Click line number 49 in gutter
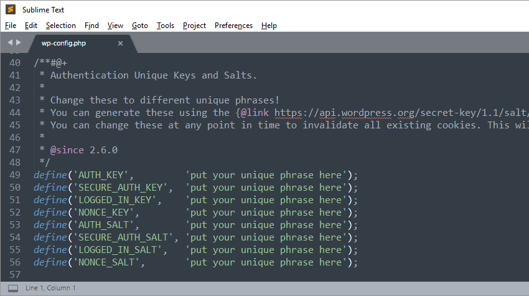 [x=15, y=175]
